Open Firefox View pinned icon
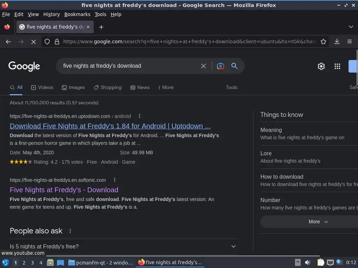The height and width of the screenshot is (268, 358). 7,27
